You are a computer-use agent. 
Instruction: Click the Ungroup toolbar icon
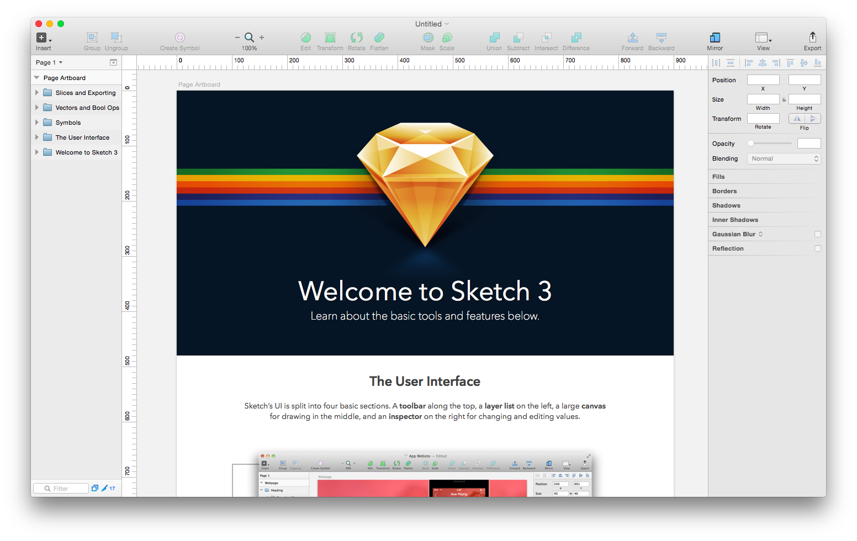point(116,38)
